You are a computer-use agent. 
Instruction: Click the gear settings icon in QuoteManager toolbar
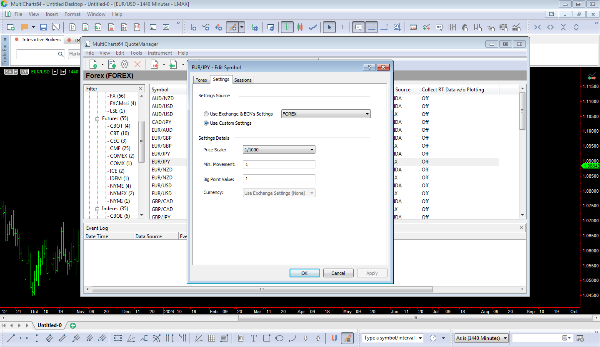tap(125, 64)
